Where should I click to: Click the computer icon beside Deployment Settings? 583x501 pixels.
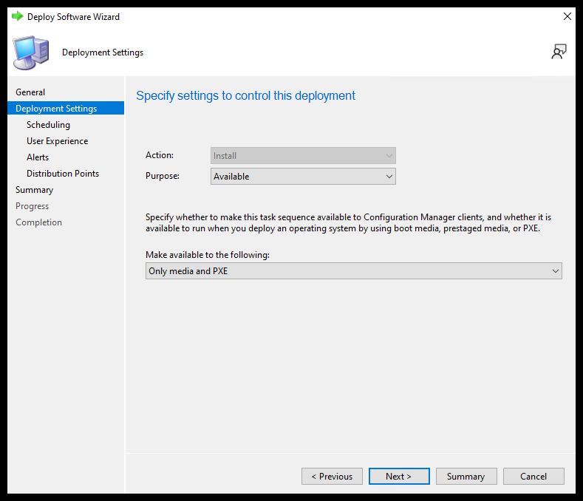(31, 52)
